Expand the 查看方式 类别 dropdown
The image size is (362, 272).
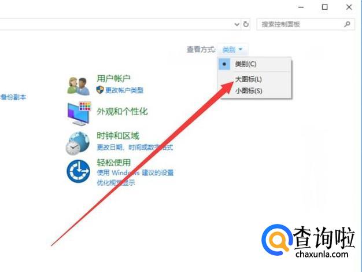(x=232, y=49)
